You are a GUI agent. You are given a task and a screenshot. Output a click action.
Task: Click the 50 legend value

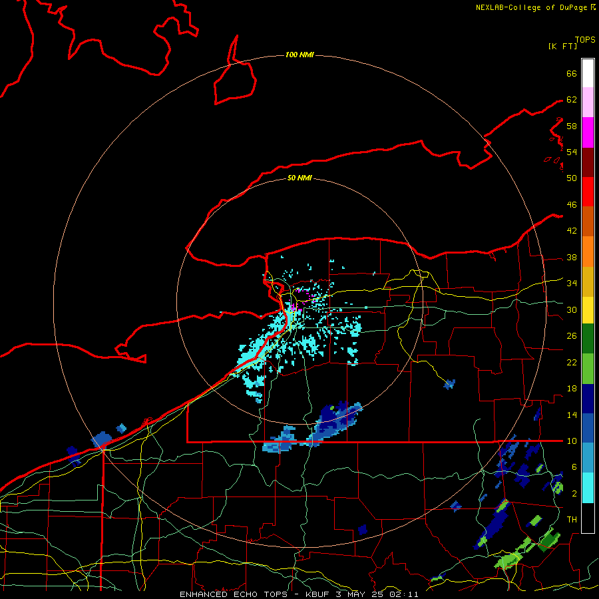[x=572, y=178]
